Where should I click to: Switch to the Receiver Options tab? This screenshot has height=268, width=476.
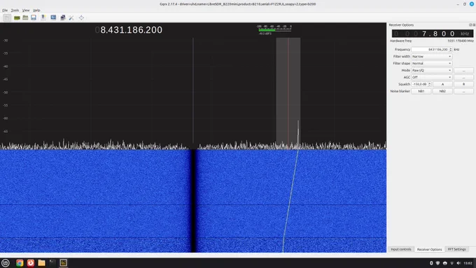point(429,249)
